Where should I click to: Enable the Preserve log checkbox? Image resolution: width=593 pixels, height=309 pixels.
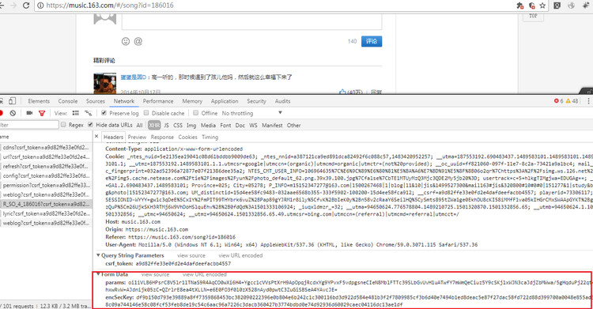coord(104,113)
